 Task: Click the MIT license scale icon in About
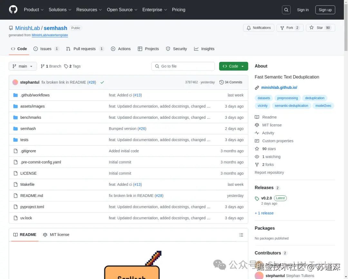[x=257, y=125]
